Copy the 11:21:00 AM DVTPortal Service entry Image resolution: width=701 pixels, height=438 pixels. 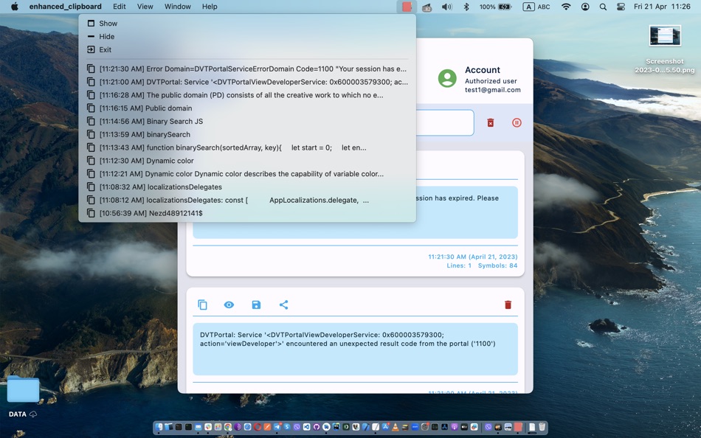247,82
